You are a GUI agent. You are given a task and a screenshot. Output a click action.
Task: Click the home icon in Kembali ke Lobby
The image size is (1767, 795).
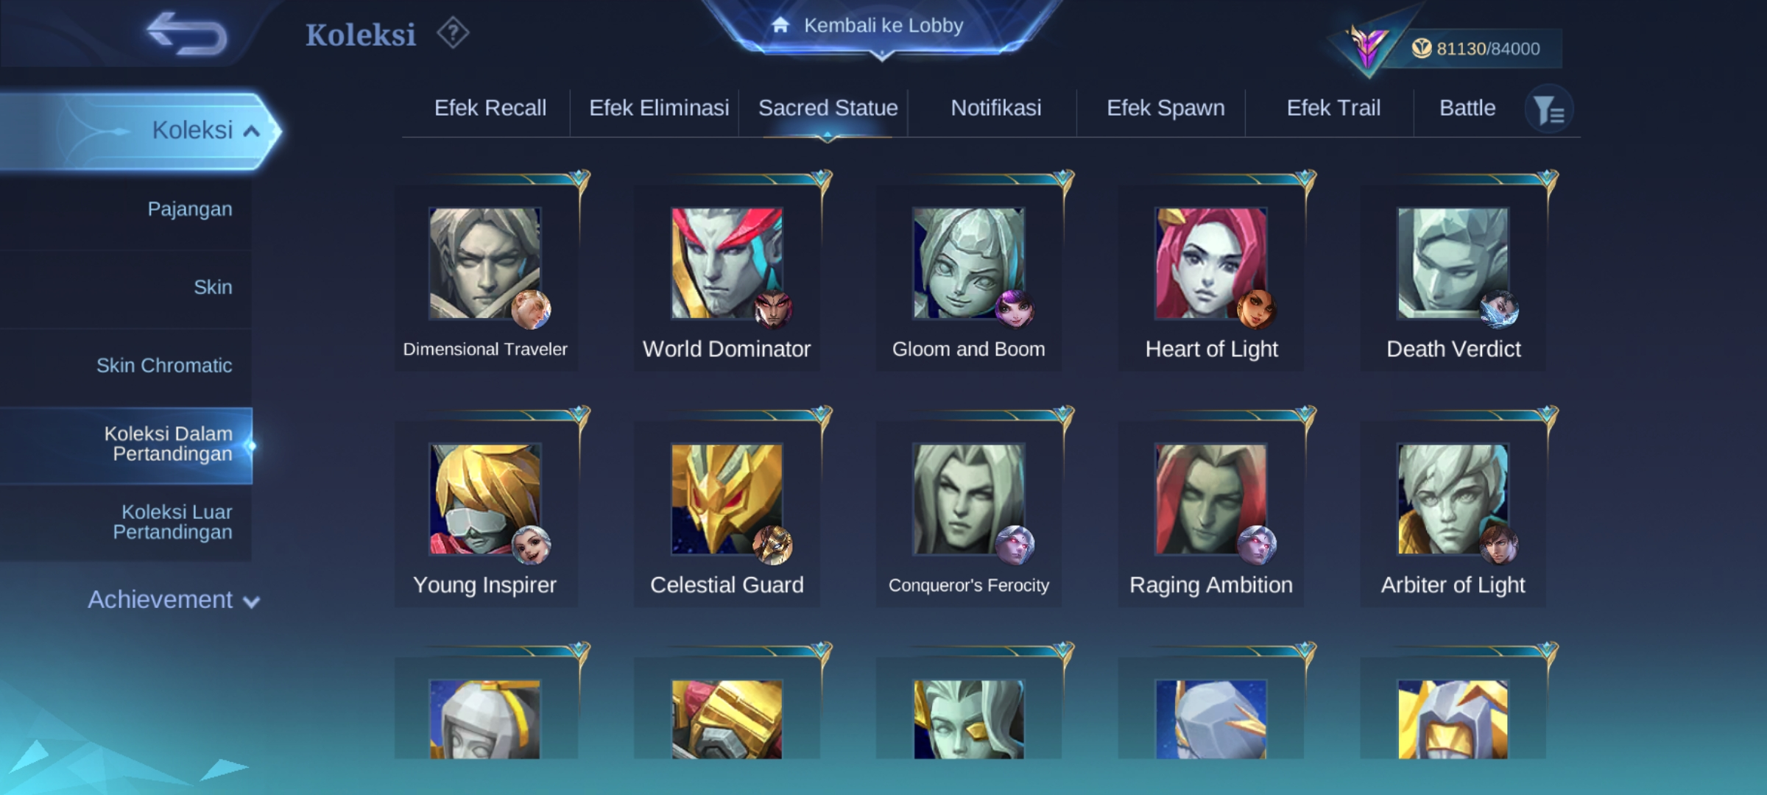780,25
